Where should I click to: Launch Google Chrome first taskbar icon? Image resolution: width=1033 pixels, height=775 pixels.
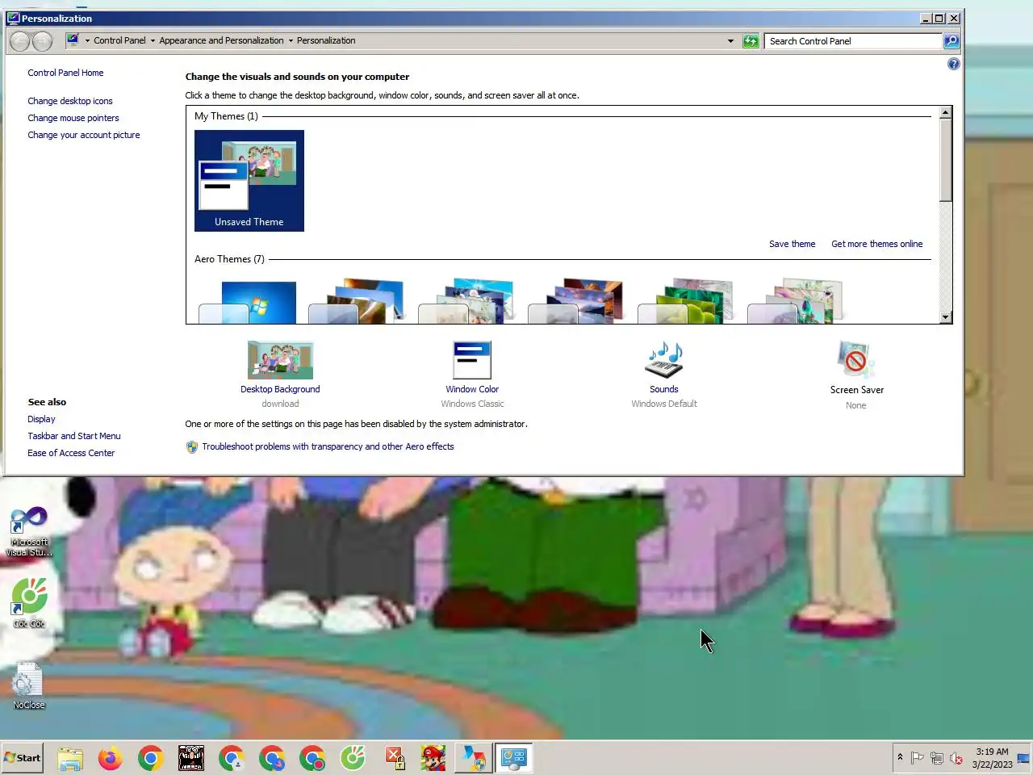(151, 758)
